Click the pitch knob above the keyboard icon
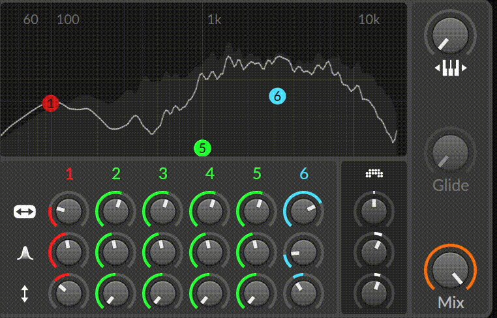Viewport: 497px width, 318px height. (451, 36)
